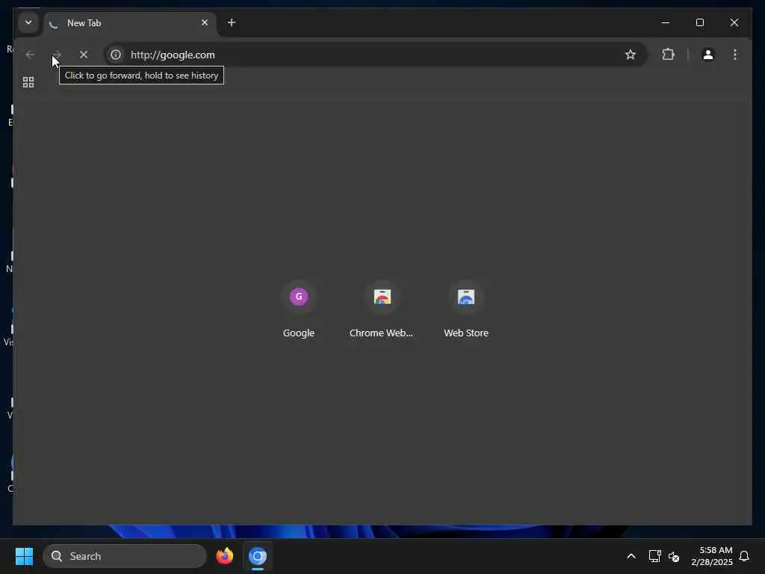Open the Windows Start menu

[x=24, y=556]
